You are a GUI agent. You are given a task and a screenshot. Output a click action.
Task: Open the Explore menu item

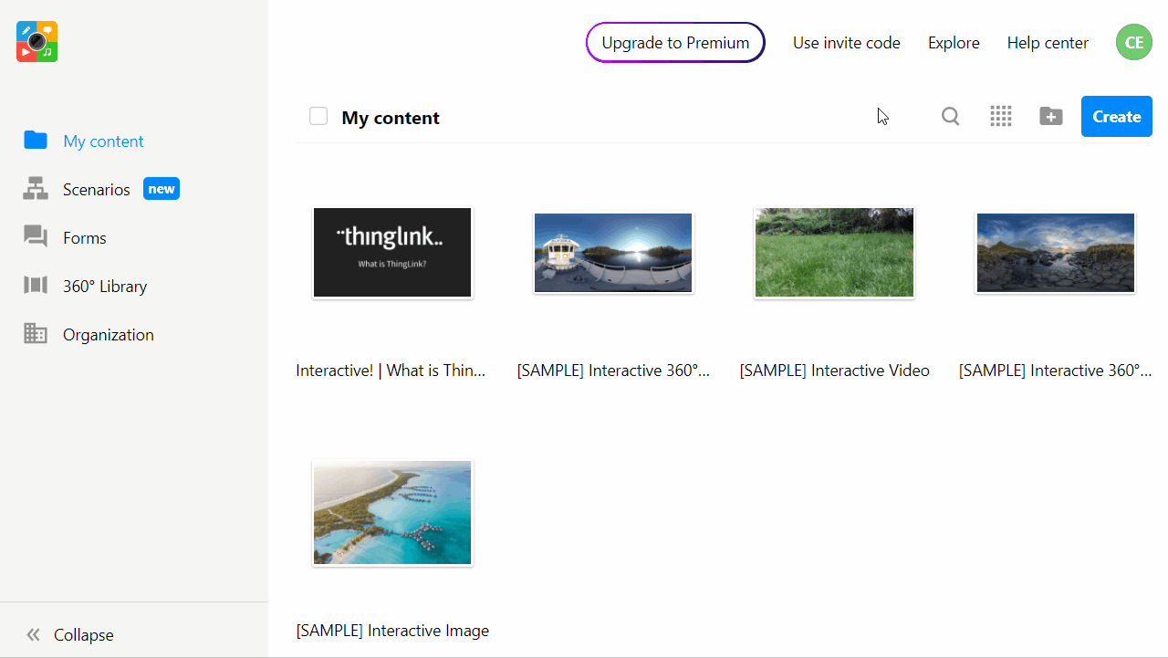click(953, 42)
